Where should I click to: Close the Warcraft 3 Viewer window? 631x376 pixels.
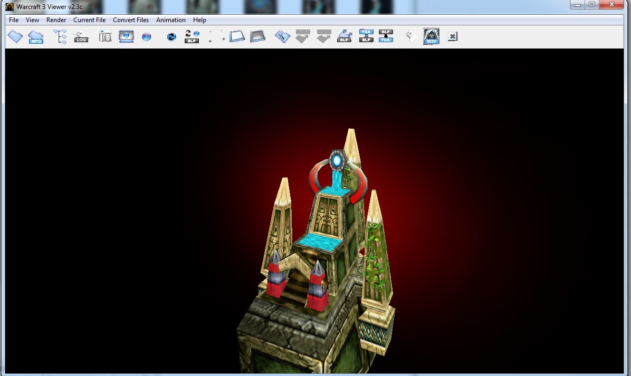click(611, 5)
